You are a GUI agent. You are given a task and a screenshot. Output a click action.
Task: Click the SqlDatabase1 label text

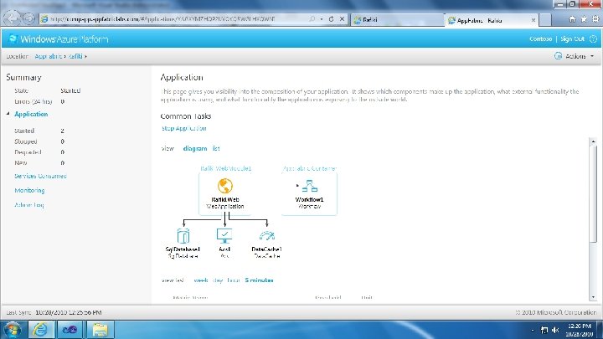pyautogui.click(x=183, y=249)
